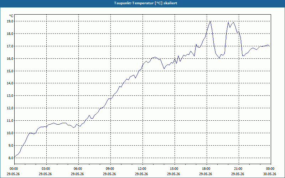
Task: Select the 03:00 time axis label
Action: (x=47, y=169)
